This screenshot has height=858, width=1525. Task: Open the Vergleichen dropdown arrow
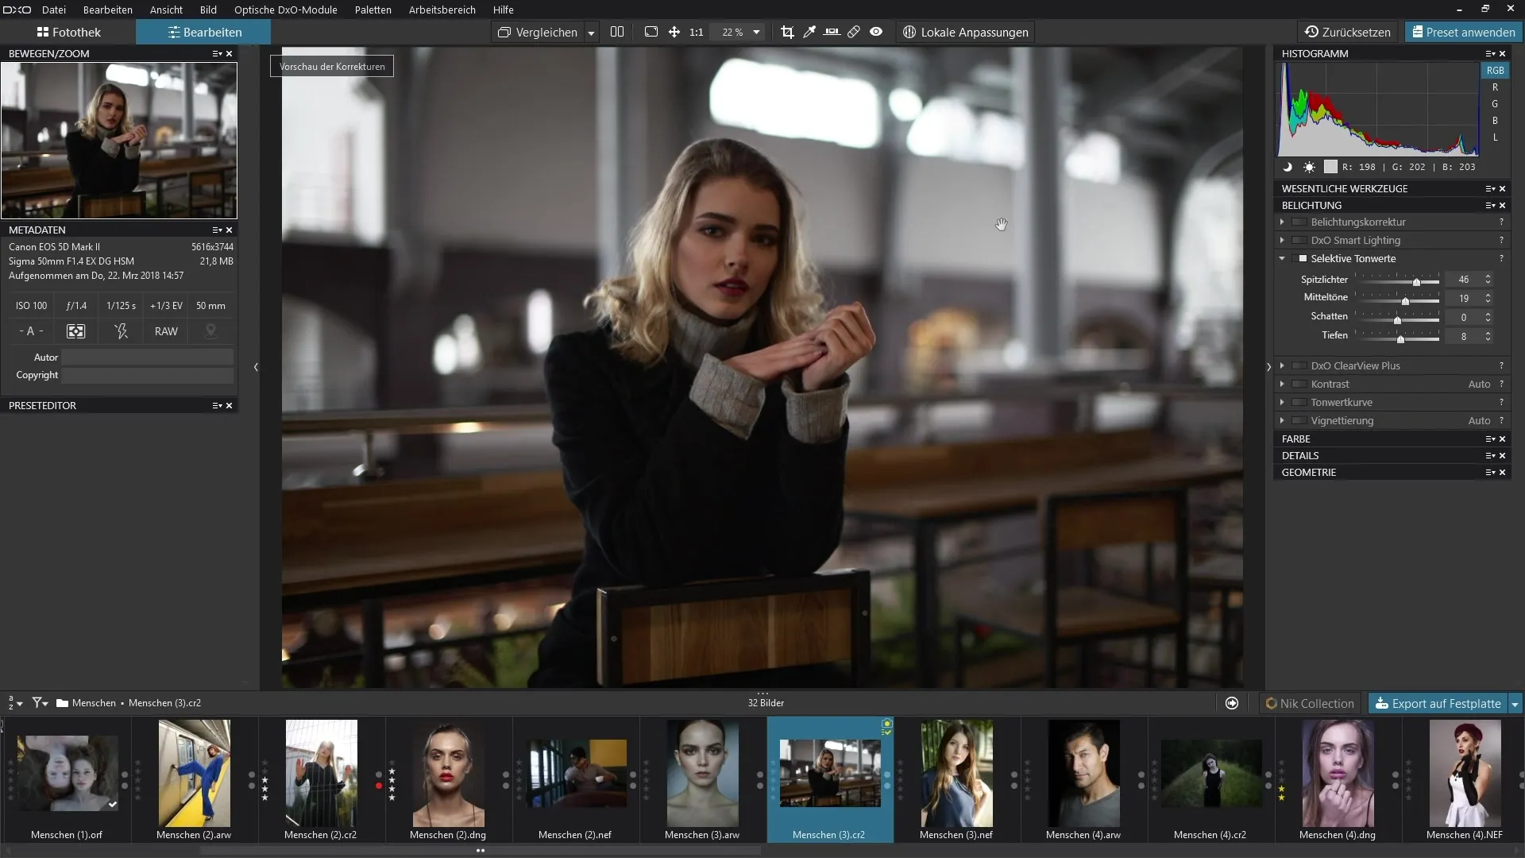[x=591, y=33]
